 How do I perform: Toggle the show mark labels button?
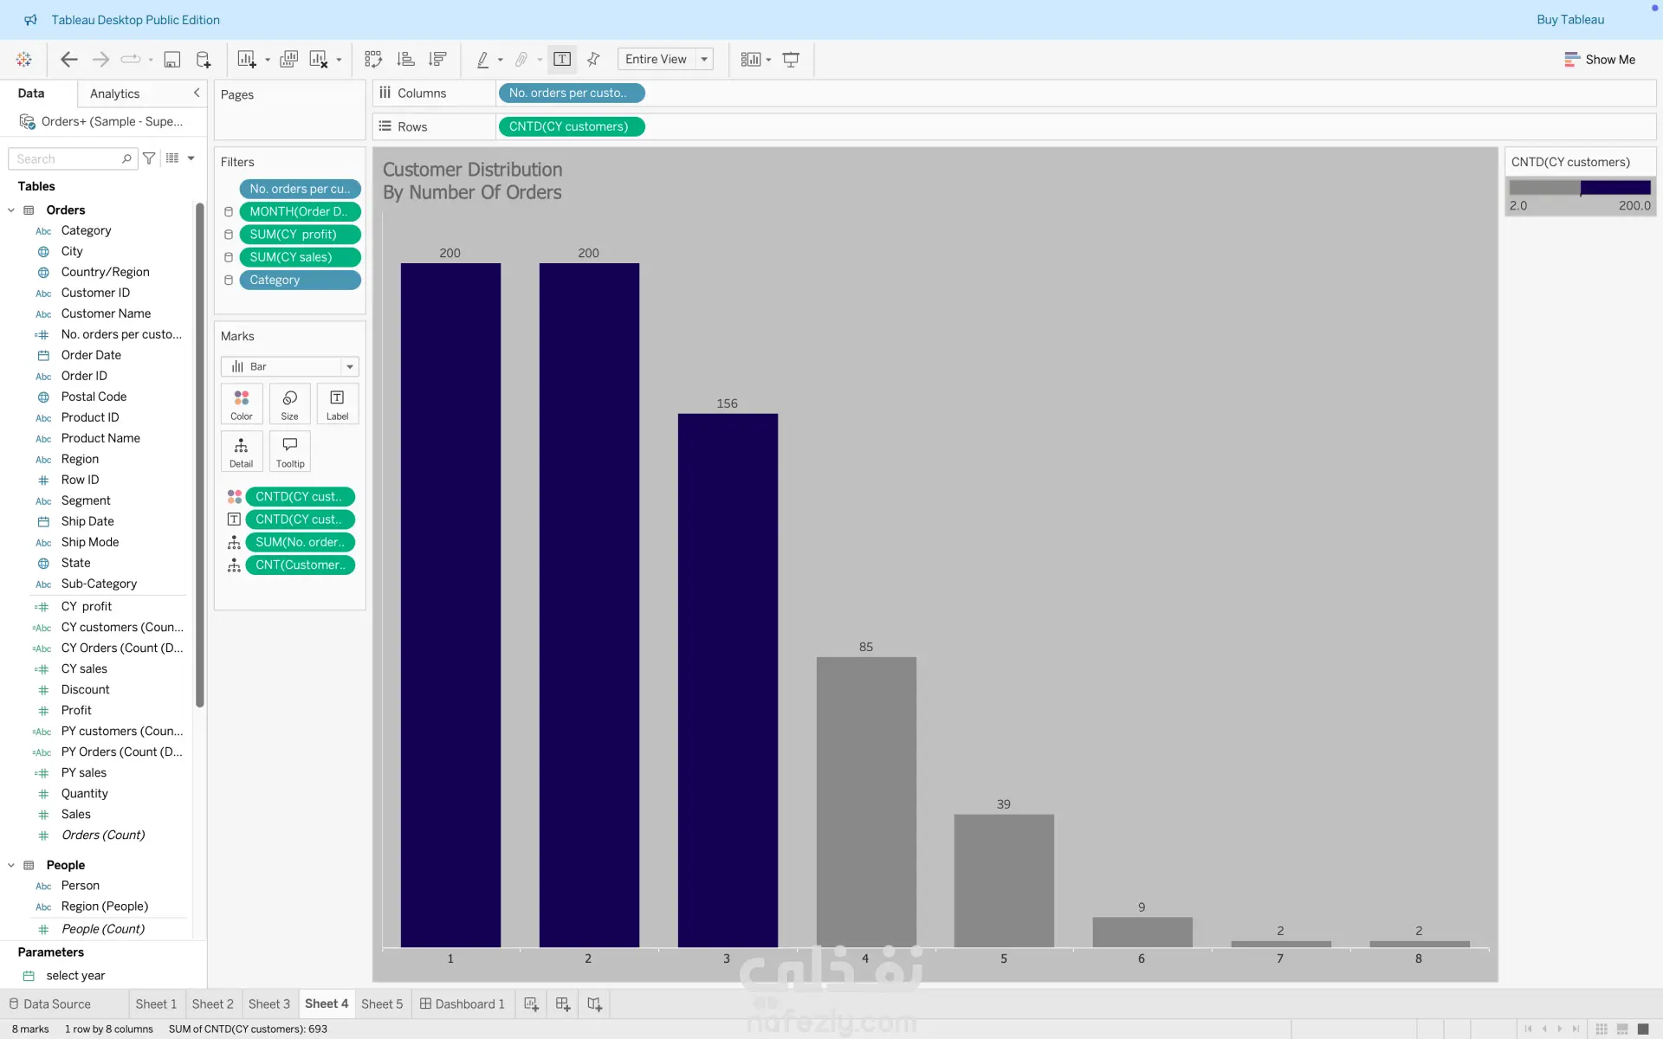562,59
